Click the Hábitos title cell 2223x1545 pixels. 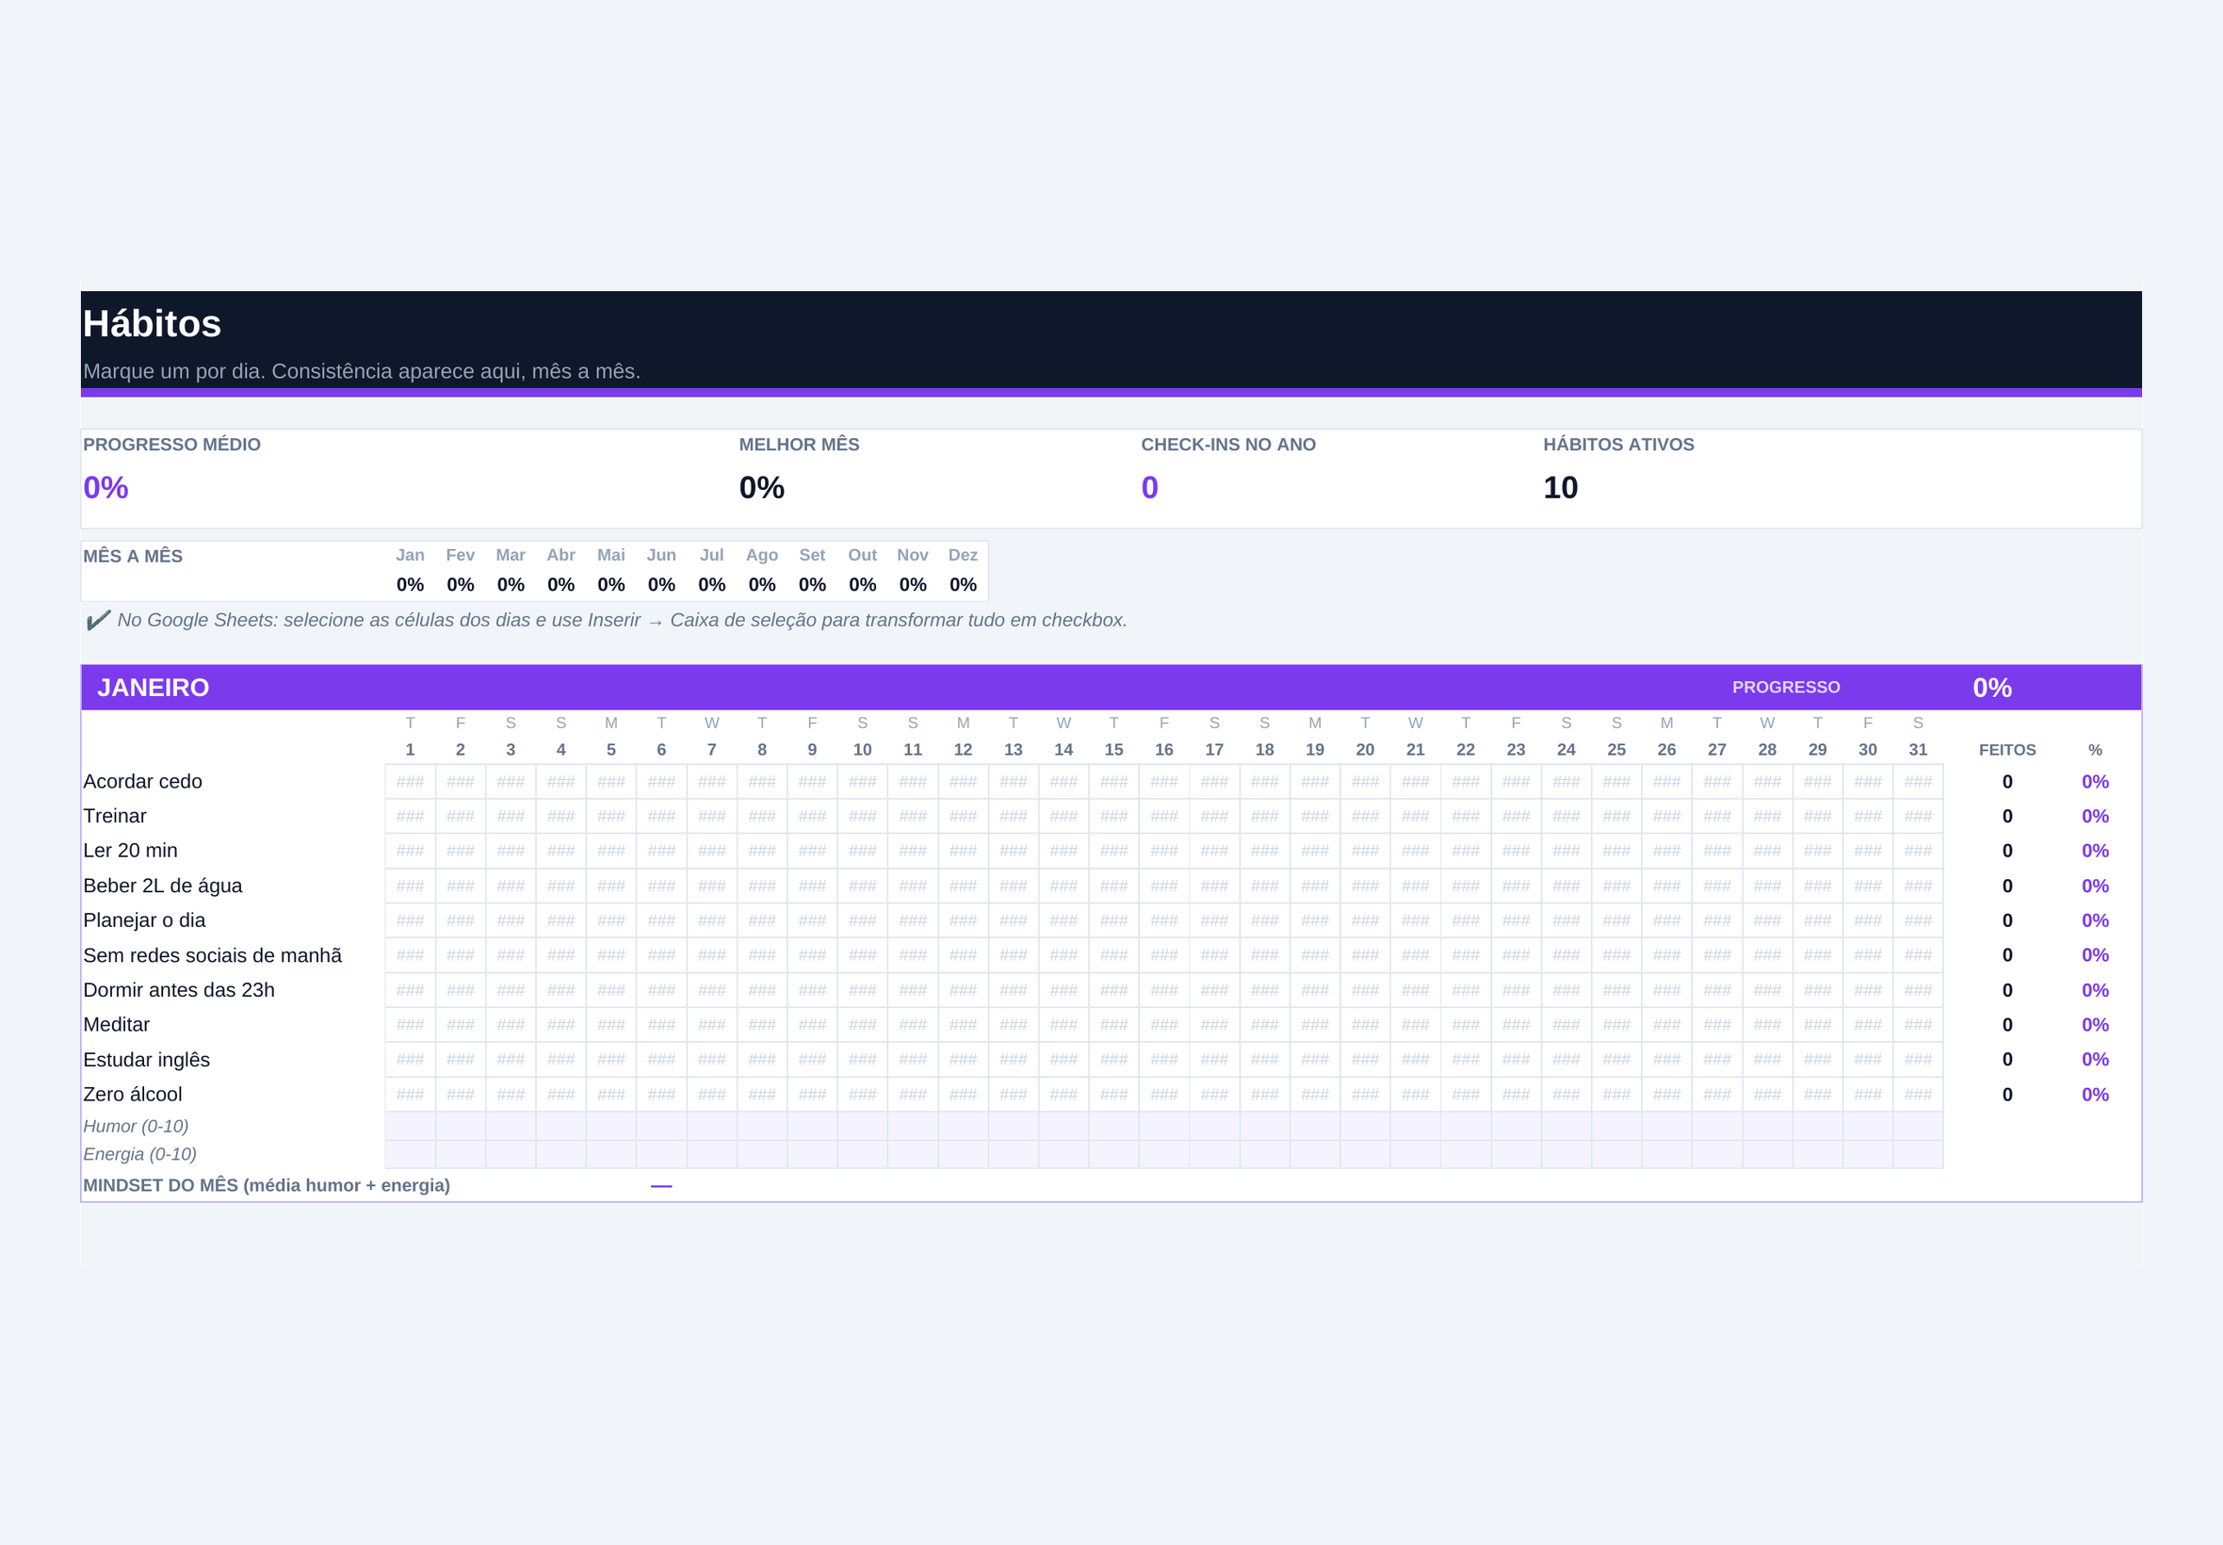coord(152,323)
